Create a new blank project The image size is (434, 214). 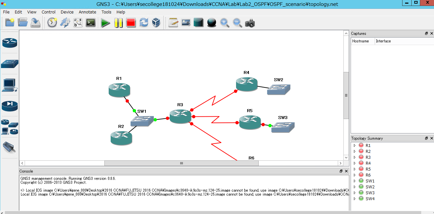10,23
